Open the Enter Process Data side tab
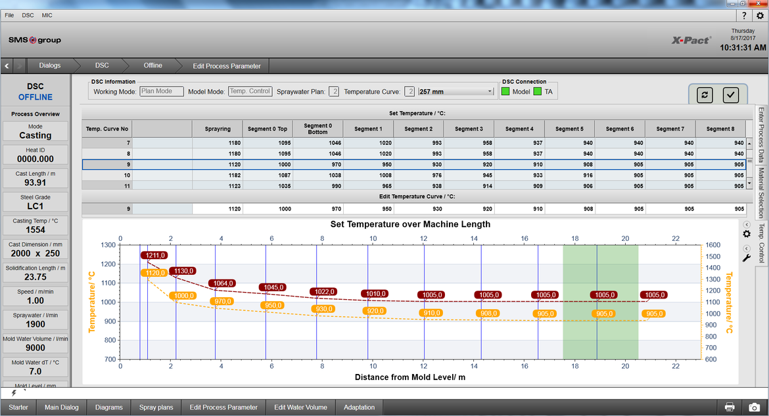The width and height of the screenshot is (769, 416). click(x=761, y=135)
